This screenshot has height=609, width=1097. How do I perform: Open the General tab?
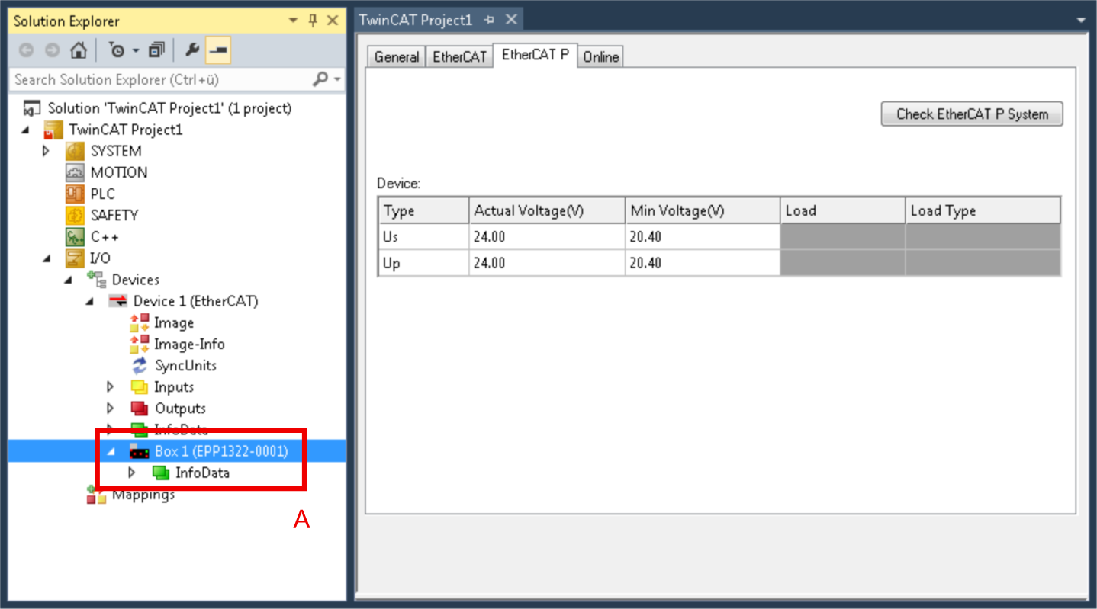396,56
